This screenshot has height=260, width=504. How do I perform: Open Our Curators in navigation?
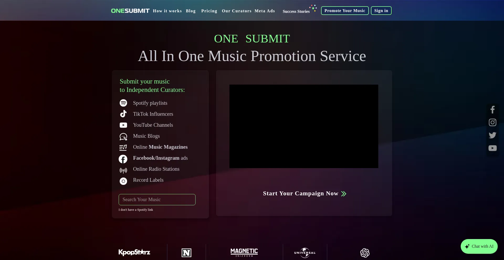237,11
